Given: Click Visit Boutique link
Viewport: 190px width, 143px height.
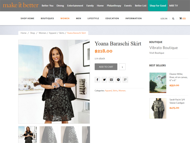Looking at the screenshot, I should point(157,53).
